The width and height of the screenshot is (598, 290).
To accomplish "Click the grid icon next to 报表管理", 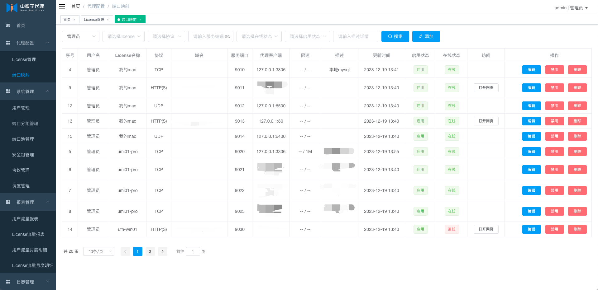I will pyautogui.click(x=8, y=202).
